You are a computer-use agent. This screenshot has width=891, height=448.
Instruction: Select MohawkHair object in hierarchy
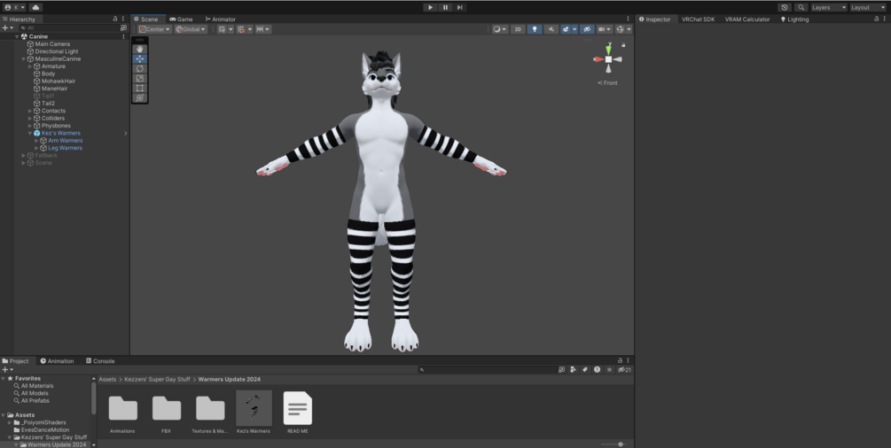click(58, 81)
